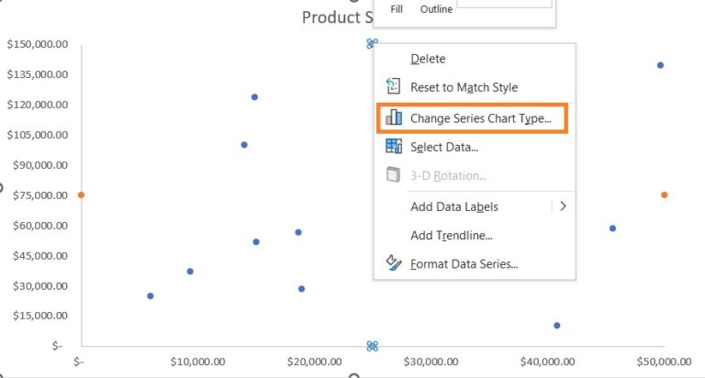
Task: Click the orange data point at chart's left edge
Action: tap(81, 195)
